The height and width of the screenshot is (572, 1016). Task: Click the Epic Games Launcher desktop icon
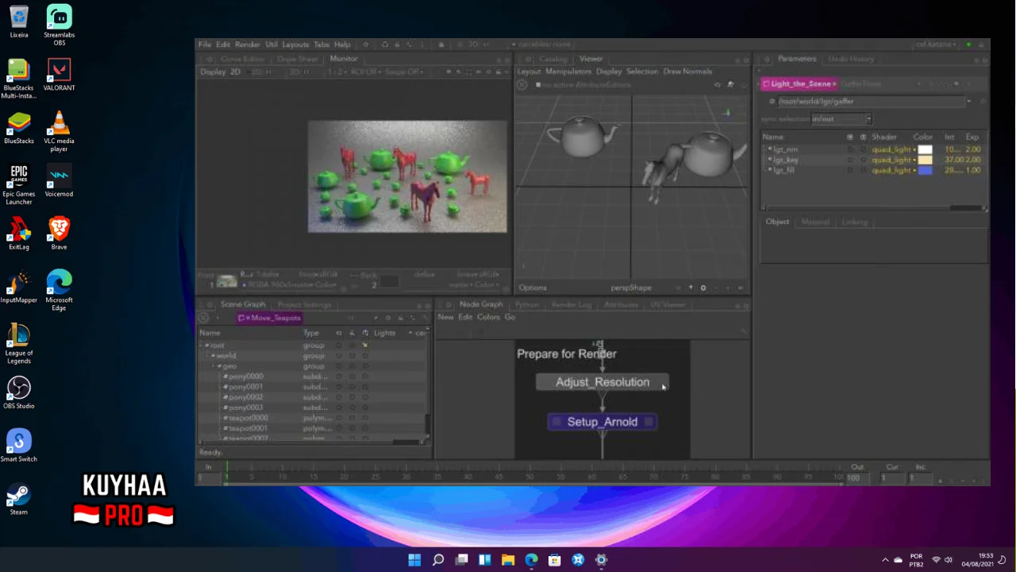coord(19,185)
